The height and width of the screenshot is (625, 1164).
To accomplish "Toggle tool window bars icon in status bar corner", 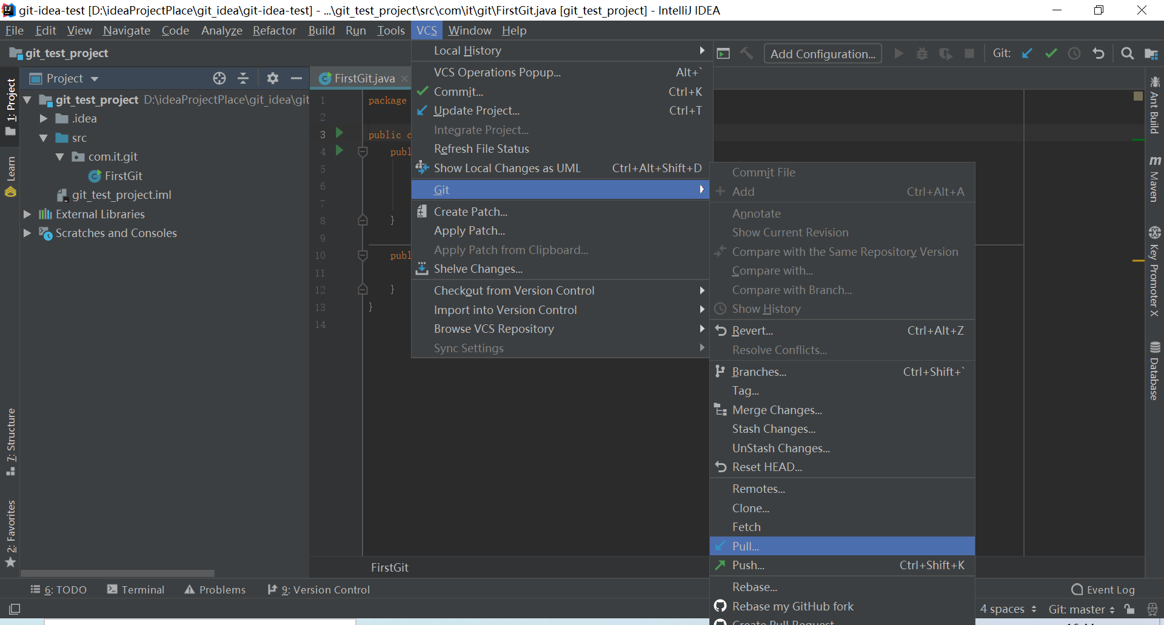I will (x=15, y=609).
